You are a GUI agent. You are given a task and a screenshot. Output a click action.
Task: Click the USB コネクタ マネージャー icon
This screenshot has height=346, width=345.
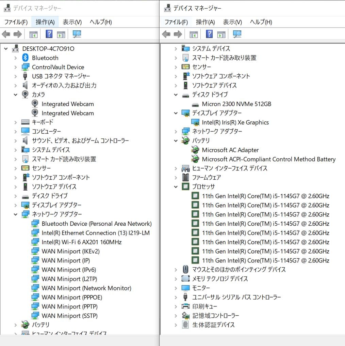[25, 76]
